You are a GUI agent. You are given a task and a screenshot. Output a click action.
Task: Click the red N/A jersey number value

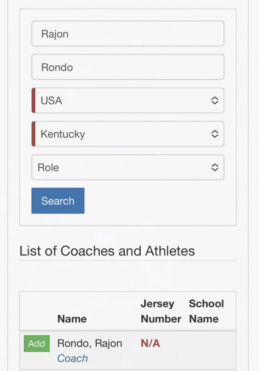coord(150,343)
